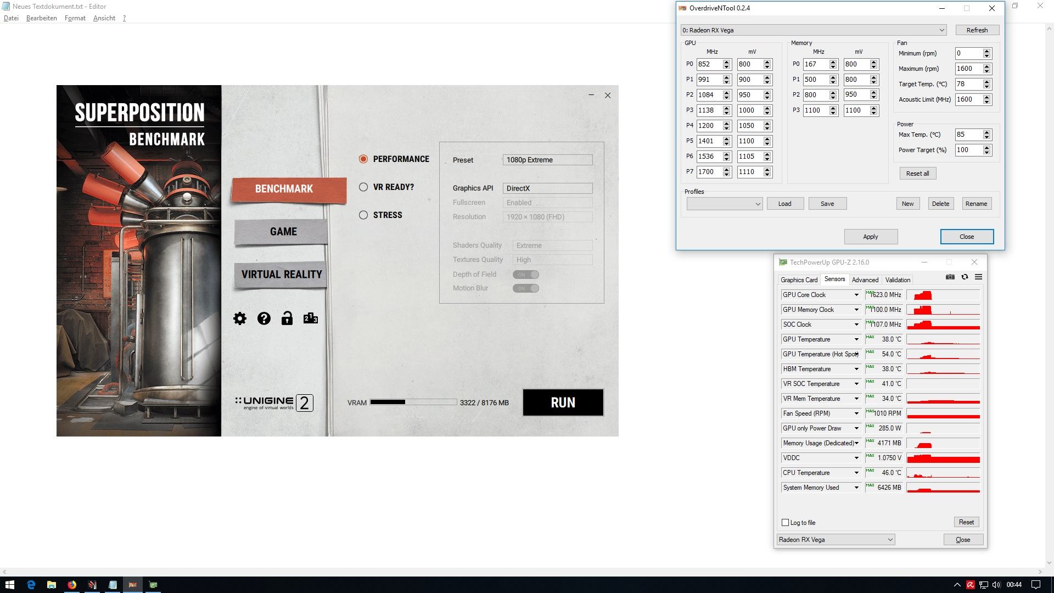Click the unlock padlock icon in Superposition
Image resolution: width=1054 pixels, height=593 pixels.
pos(287,318)
